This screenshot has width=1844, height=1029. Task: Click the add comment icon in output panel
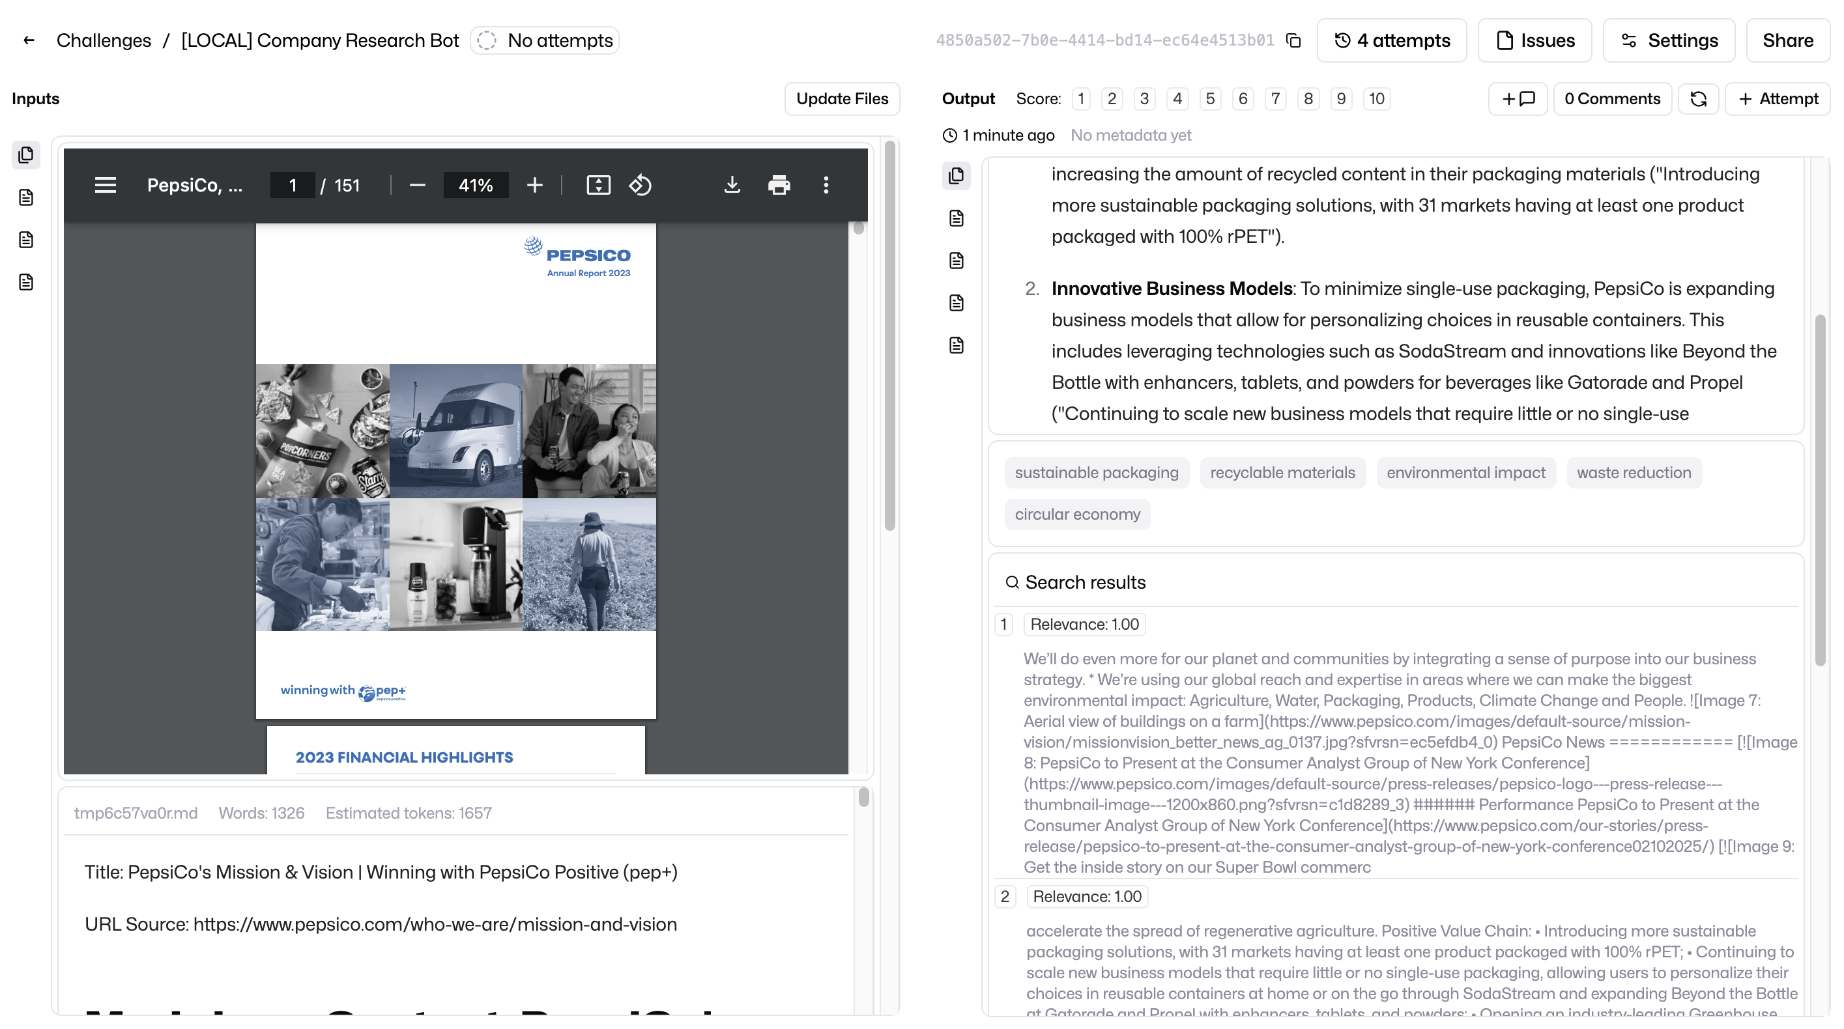coord(1518,99)
